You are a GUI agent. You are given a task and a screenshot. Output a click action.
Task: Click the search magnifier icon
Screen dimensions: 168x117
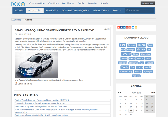(127, 10)
